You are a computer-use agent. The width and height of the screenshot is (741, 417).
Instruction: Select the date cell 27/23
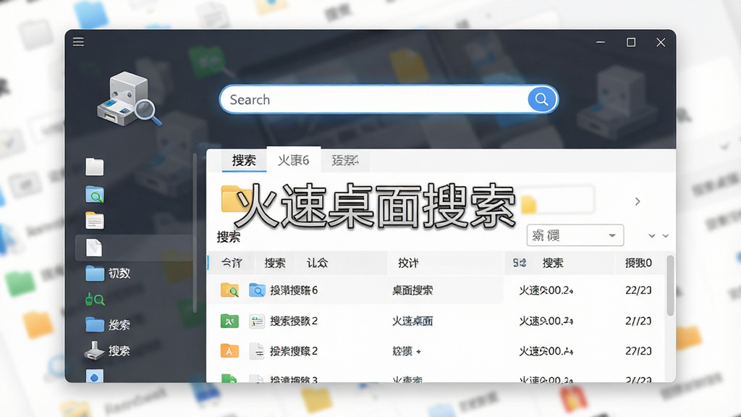tap(638, 351)
